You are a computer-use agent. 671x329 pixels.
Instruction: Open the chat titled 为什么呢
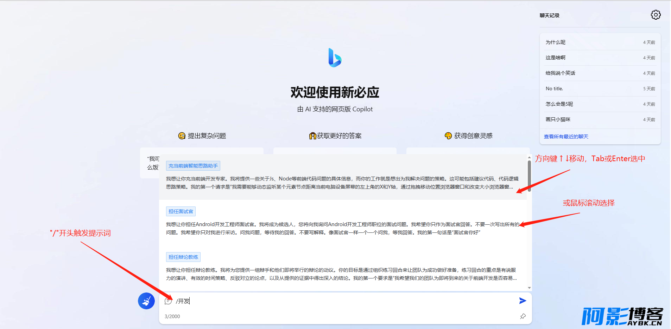pyautogui.click(x=600, y=42)
